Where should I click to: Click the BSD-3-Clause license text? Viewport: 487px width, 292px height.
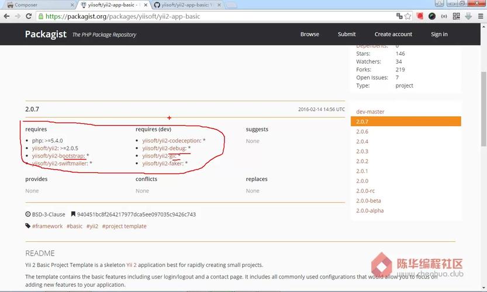coord(49,214)
